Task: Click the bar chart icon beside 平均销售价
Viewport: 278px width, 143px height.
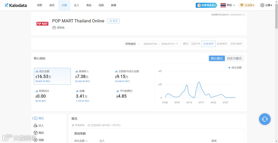Action: pyautogui.click(x=118, y=91)
